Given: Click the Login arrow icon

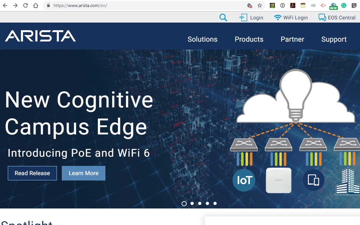Looking at the screenshot, I should [243, 17].
